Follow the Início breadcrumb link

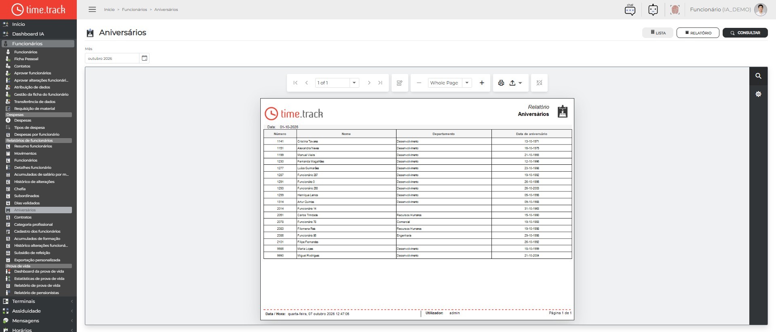pyautogui.click(x=109, y=10)
